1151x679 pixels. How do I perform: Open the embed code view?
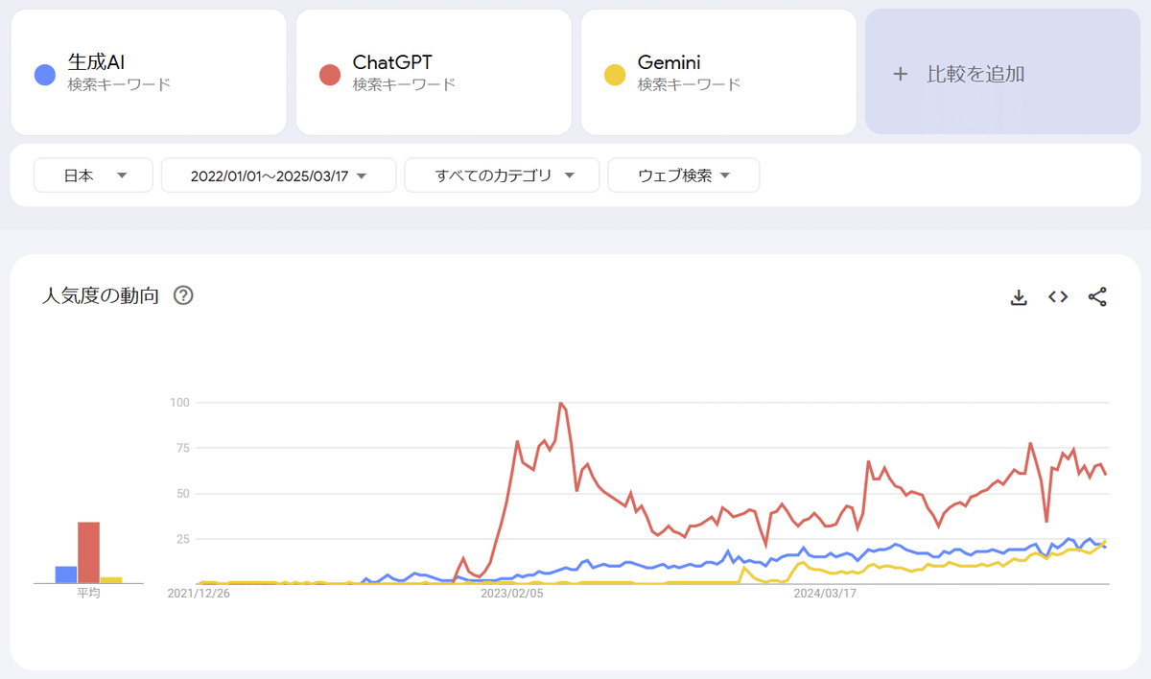point(1057,297)
